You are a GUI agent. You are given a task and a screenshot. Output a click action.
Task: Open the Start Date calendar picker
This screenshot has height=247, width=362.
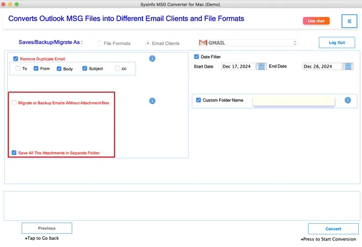[x=261, y=67]
